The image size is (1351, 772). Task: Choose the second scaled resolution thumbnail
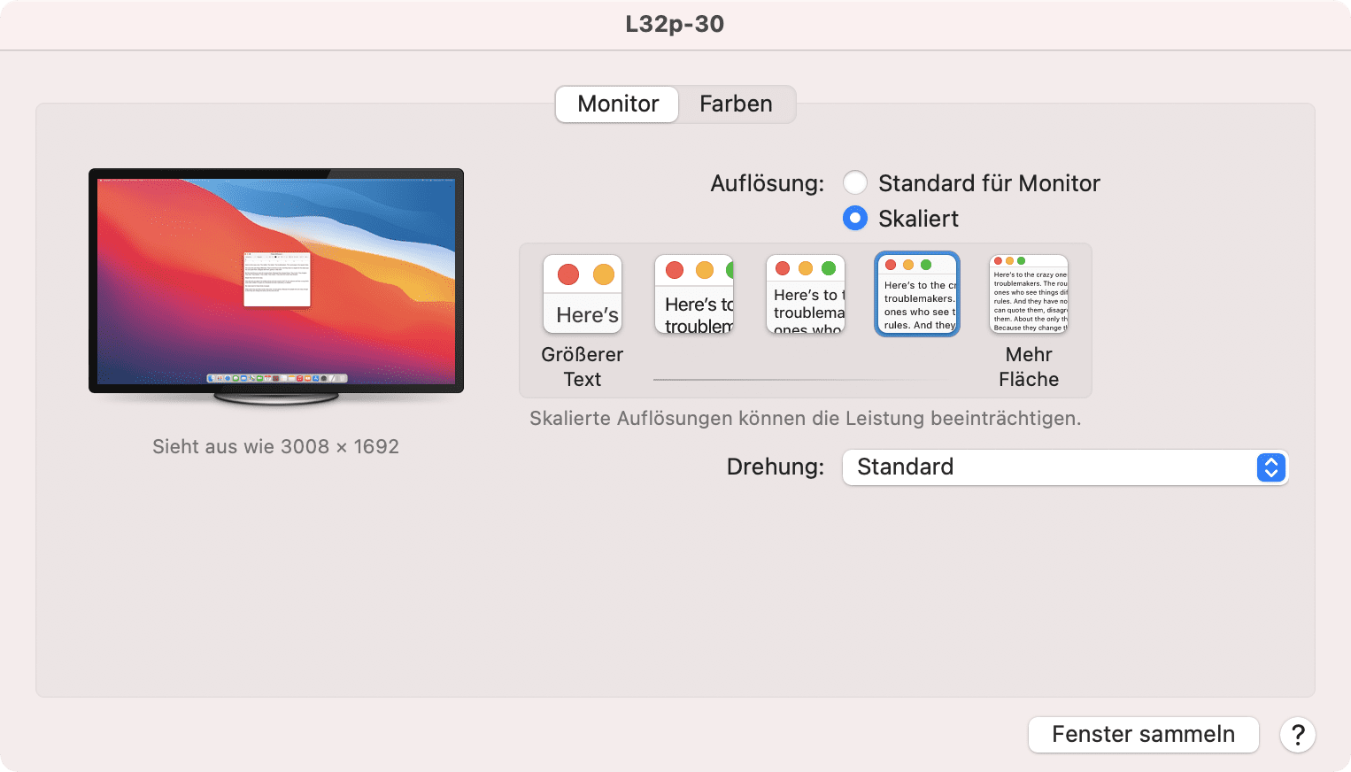[x=694, y=295]
